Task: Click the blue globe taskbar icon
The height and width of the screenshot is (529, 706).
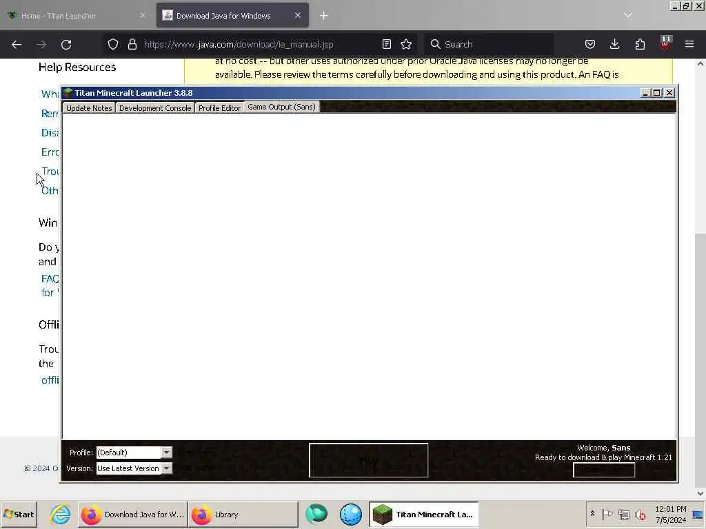Action: tap(351, 514)
